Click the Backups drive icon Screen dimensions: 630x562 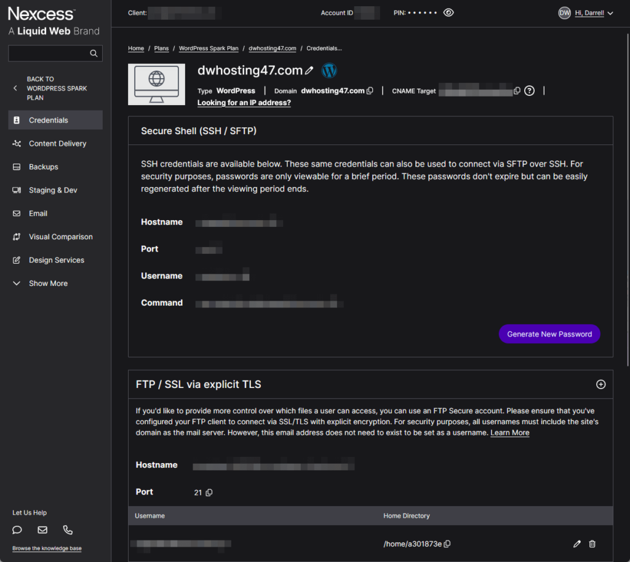pyautogui.click(x=17, y=167)
